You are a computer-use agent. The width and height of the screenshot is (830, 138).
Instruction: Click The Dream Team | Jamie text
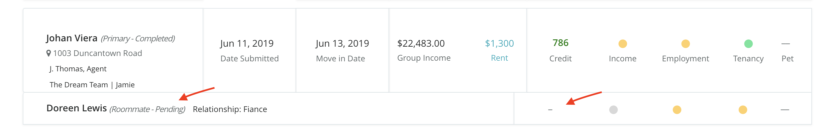pos(92,85)
